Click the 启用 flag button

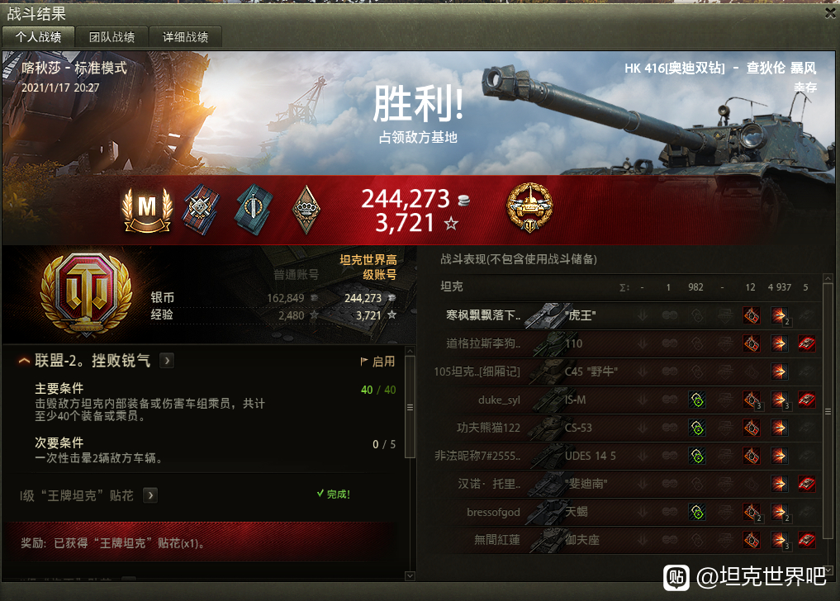tap(377, 362)
